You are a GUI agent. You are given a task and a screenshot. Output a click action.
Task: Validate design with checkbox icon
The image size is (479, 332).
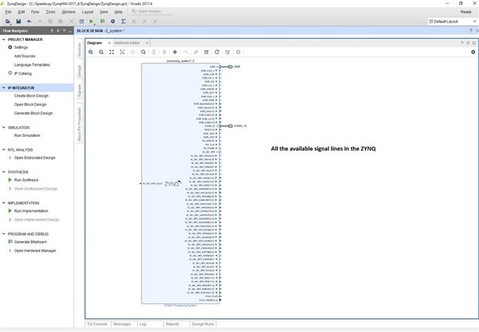[207, 52]
